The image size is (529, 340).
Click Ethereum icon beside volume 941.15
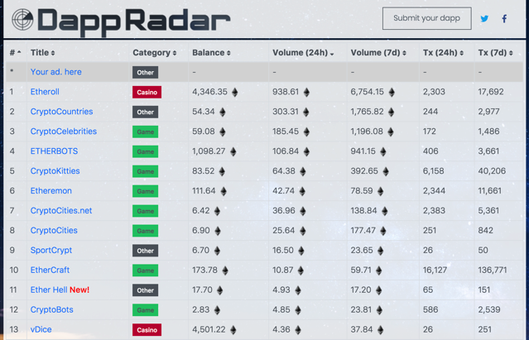[383, 152]
